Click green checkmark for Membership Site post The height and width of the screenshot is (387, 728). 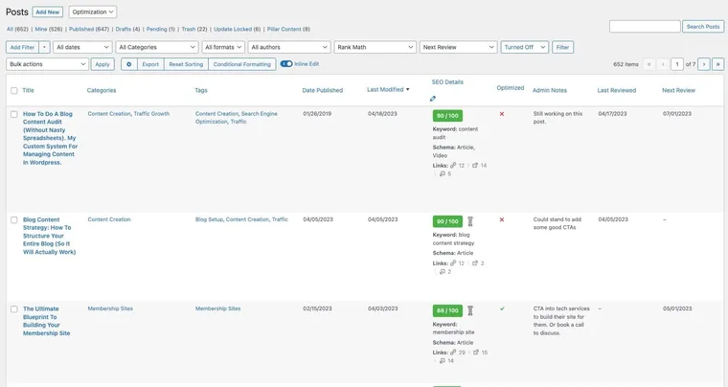(502, 308)
